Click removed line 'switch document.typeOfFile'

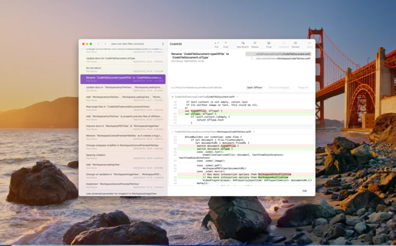pos(246,146)
